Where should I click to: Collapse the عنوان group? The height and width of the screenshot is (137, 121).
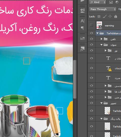point(101,45)
